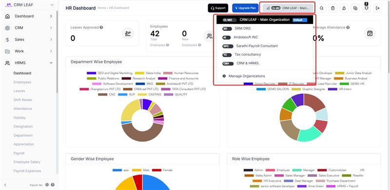Open the clipboard task icon in header

click(x=333, y=8)
